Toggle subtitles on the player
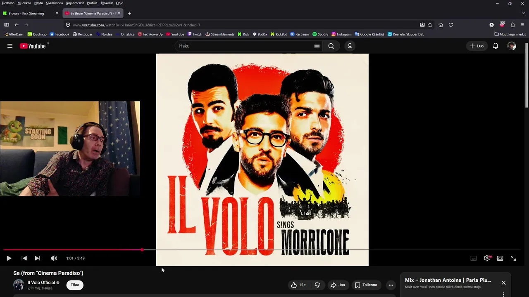The width and height of the screenshot is (529, 297). (x=474, y=258)
